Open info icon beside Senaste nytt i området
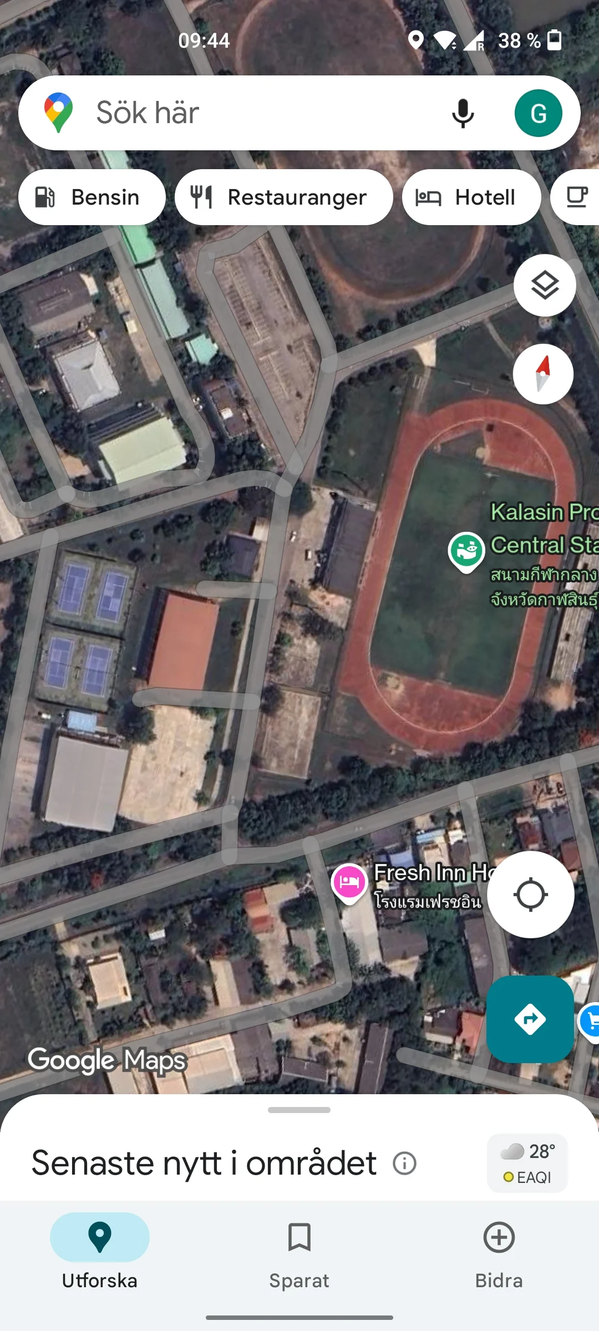The width and height of the screenshot is (599, 1331). 404,1163
